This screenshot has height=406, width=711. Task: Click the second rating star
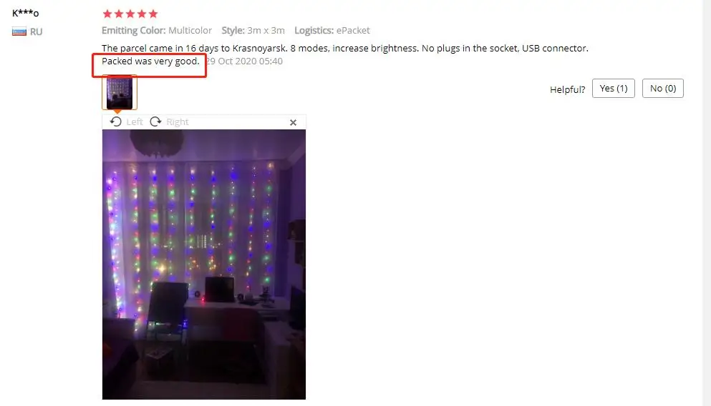(119, 14)
